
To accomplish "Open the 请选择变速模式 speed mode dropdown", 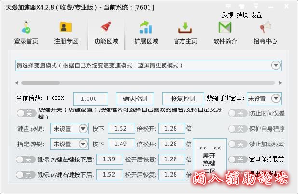I will coord(148,65).
